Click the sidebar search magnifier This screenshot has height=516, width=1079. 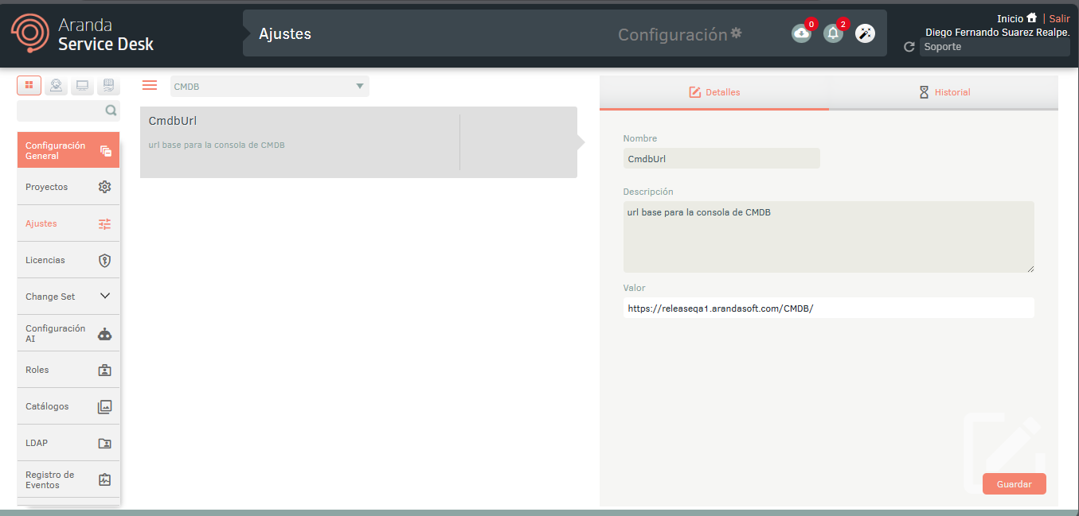(111, 111)
